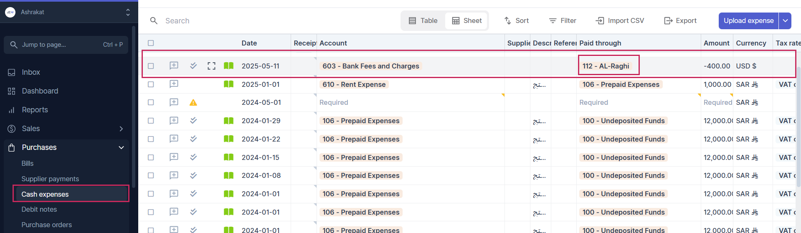The height and width of the screenshot is (233, 801).
Task: Click the yellow warning icon on 2024-05-01 row
Action: tap(193, 102)
